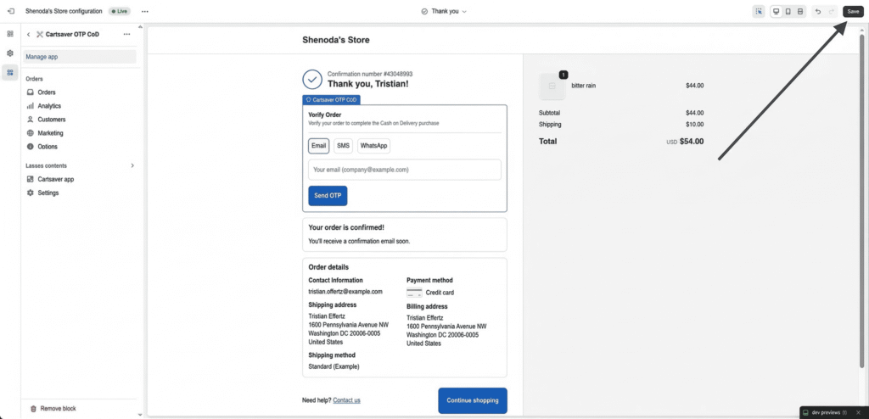The width and height of the screenshot is (869, 419).
Task: Select the Apps icon in left rail
Action: click(x=10, y=72)
